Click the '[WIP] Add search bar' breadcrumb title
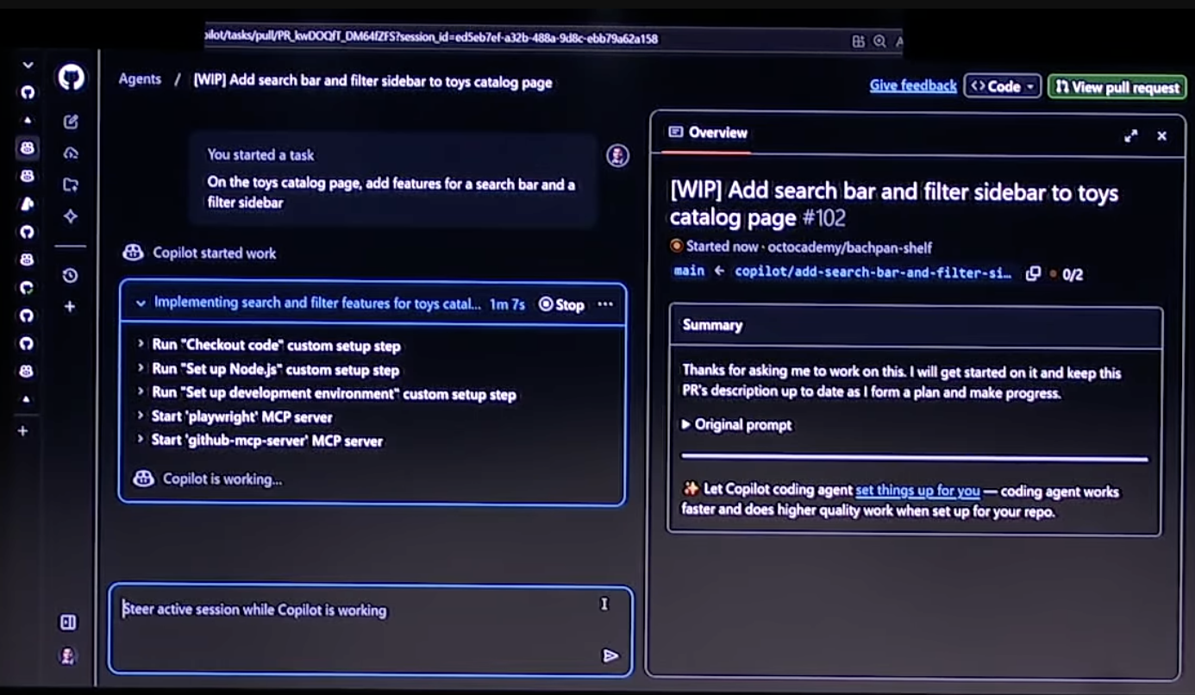This screenshot has height=695, width=1195. point(372,83)
